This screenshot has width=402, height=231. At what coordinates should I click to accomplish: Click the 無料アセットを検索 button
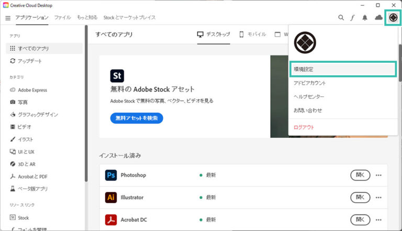(x=137, y=118)
